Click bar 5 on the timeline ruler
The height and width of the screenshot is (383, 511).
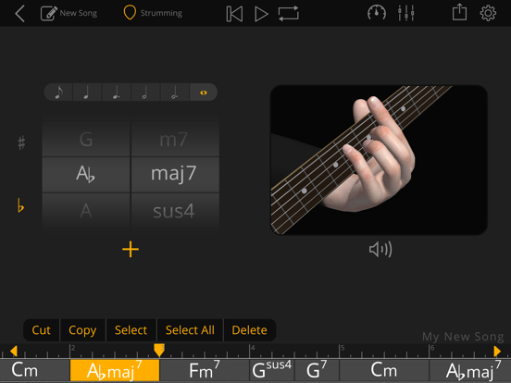pyautogui.click(x=343, y=348)
